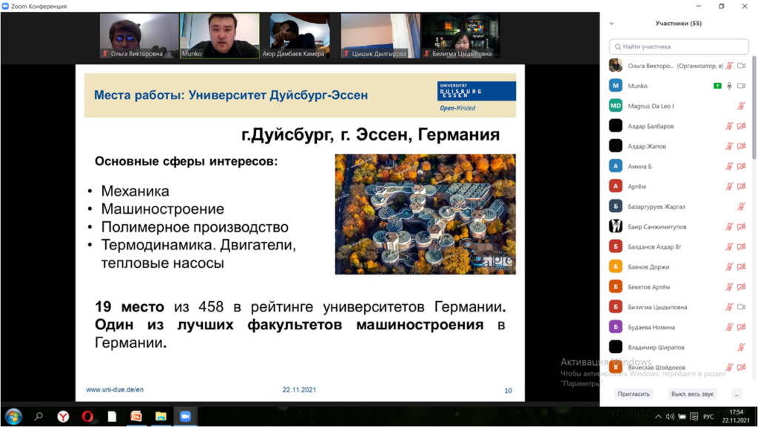Click Алдар Жапов's muted microphone icon

729,146
